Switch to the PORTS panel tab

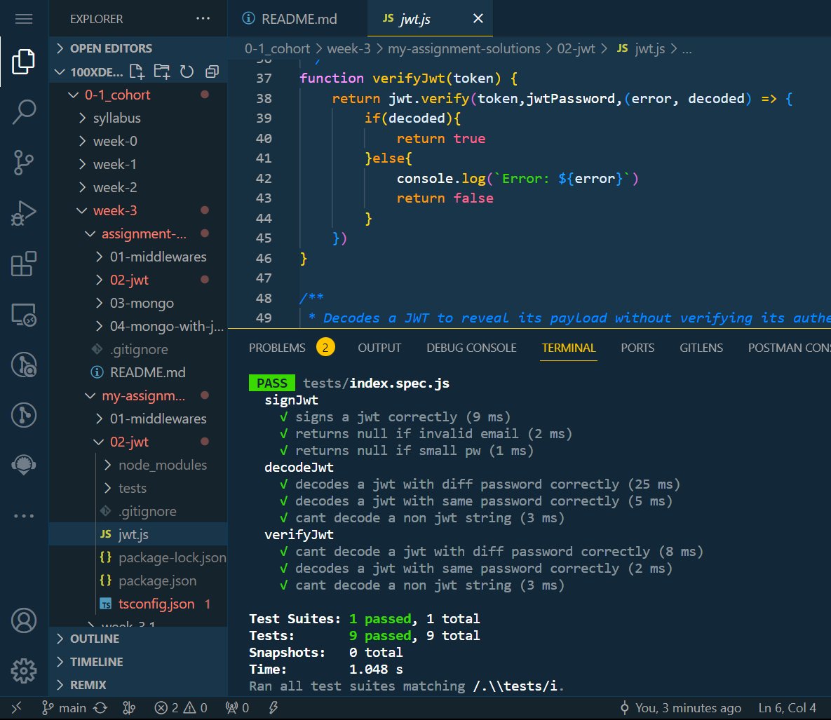click(637, 348)
